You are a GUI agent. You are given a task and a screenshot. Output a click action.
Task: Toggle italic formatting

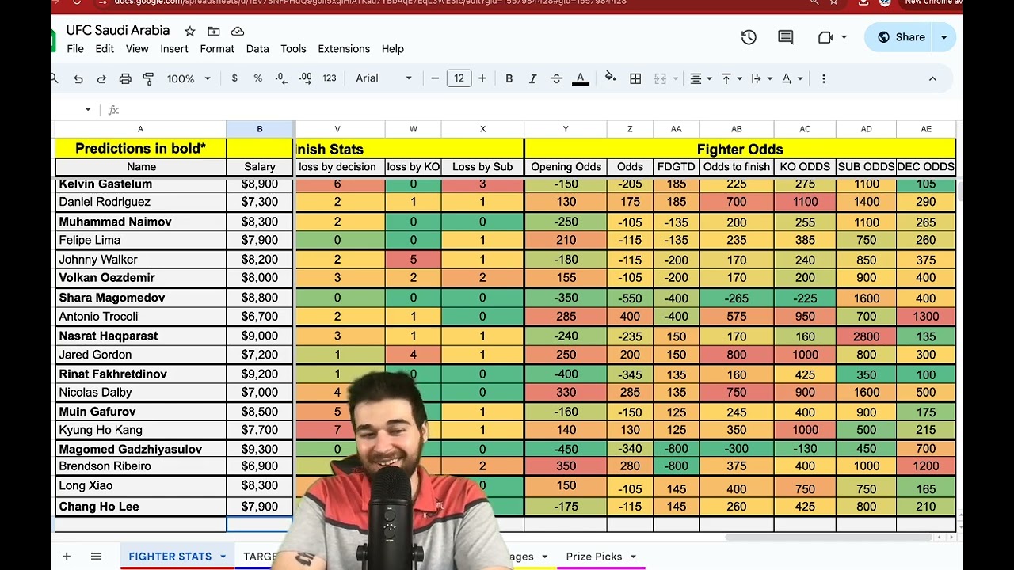pyautogui.click(x=532, y=78)
